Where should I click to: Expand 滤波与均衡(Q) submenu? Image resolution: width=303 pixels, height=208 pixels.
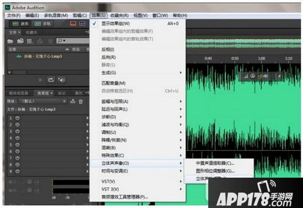click(138, 125)
